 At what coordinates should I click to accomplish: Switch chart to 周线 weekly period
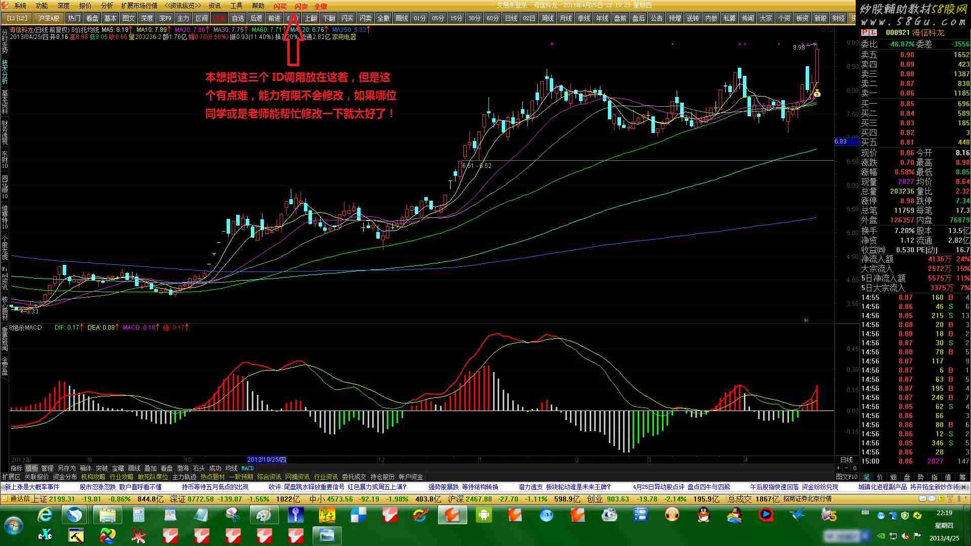547,18
